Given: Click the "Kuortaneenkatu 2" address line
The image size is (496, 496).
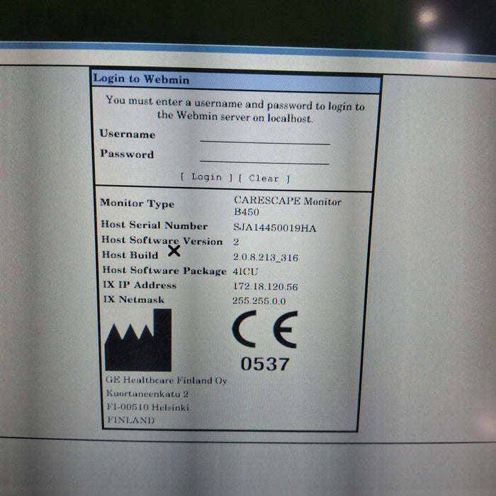Looking at the screenshot, I should (147, 393).
